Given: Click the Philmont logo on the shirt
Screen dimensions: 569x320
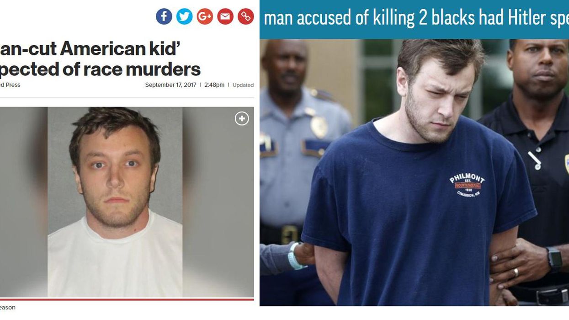Looking at the screenshot, I should pyautogui.click(x=467, y=185).
